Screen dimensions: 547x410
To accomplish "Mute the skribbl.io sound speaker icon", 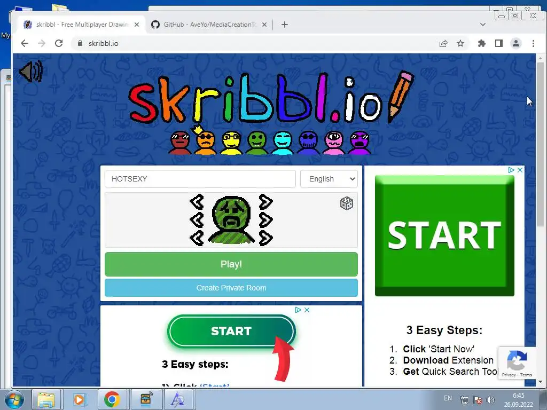I will pos(30,71).
